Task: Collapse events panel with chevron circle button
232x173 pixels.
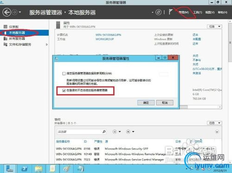Action: 217,132
